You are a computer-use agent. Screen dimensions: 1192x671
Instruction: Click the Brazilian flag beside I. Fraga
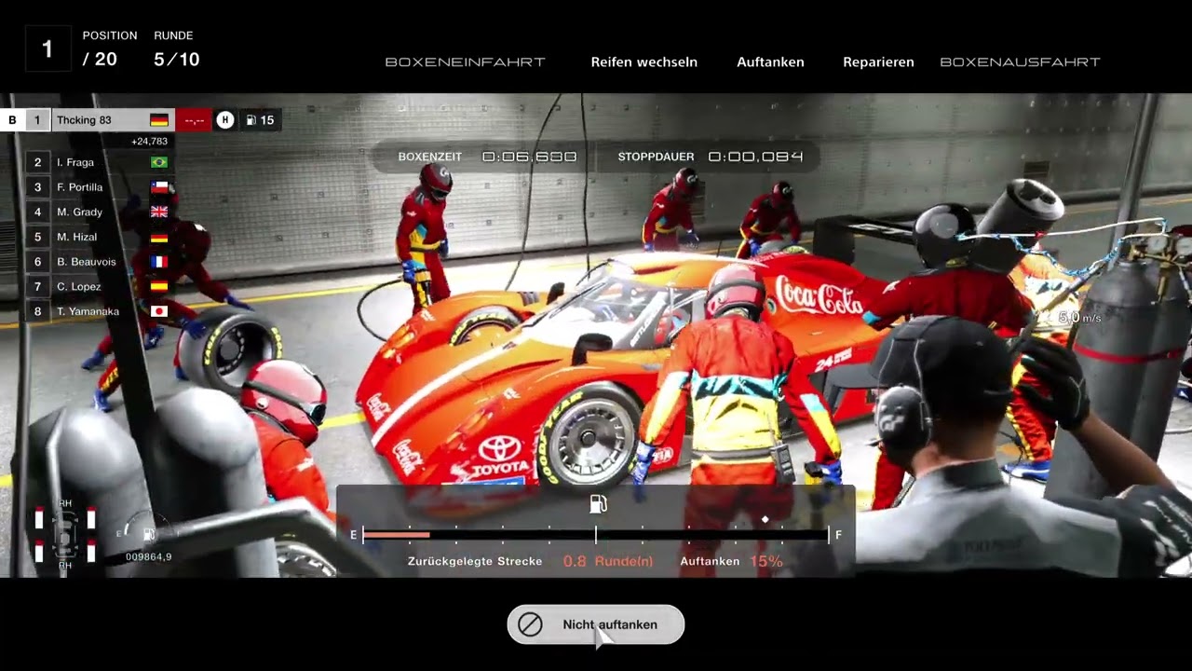[x=159, y=162]
